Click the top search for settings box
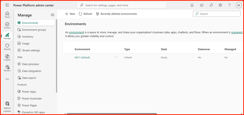The width and height of the screenshot is (244, 115). pyautogui.click(x=121, y=5)
